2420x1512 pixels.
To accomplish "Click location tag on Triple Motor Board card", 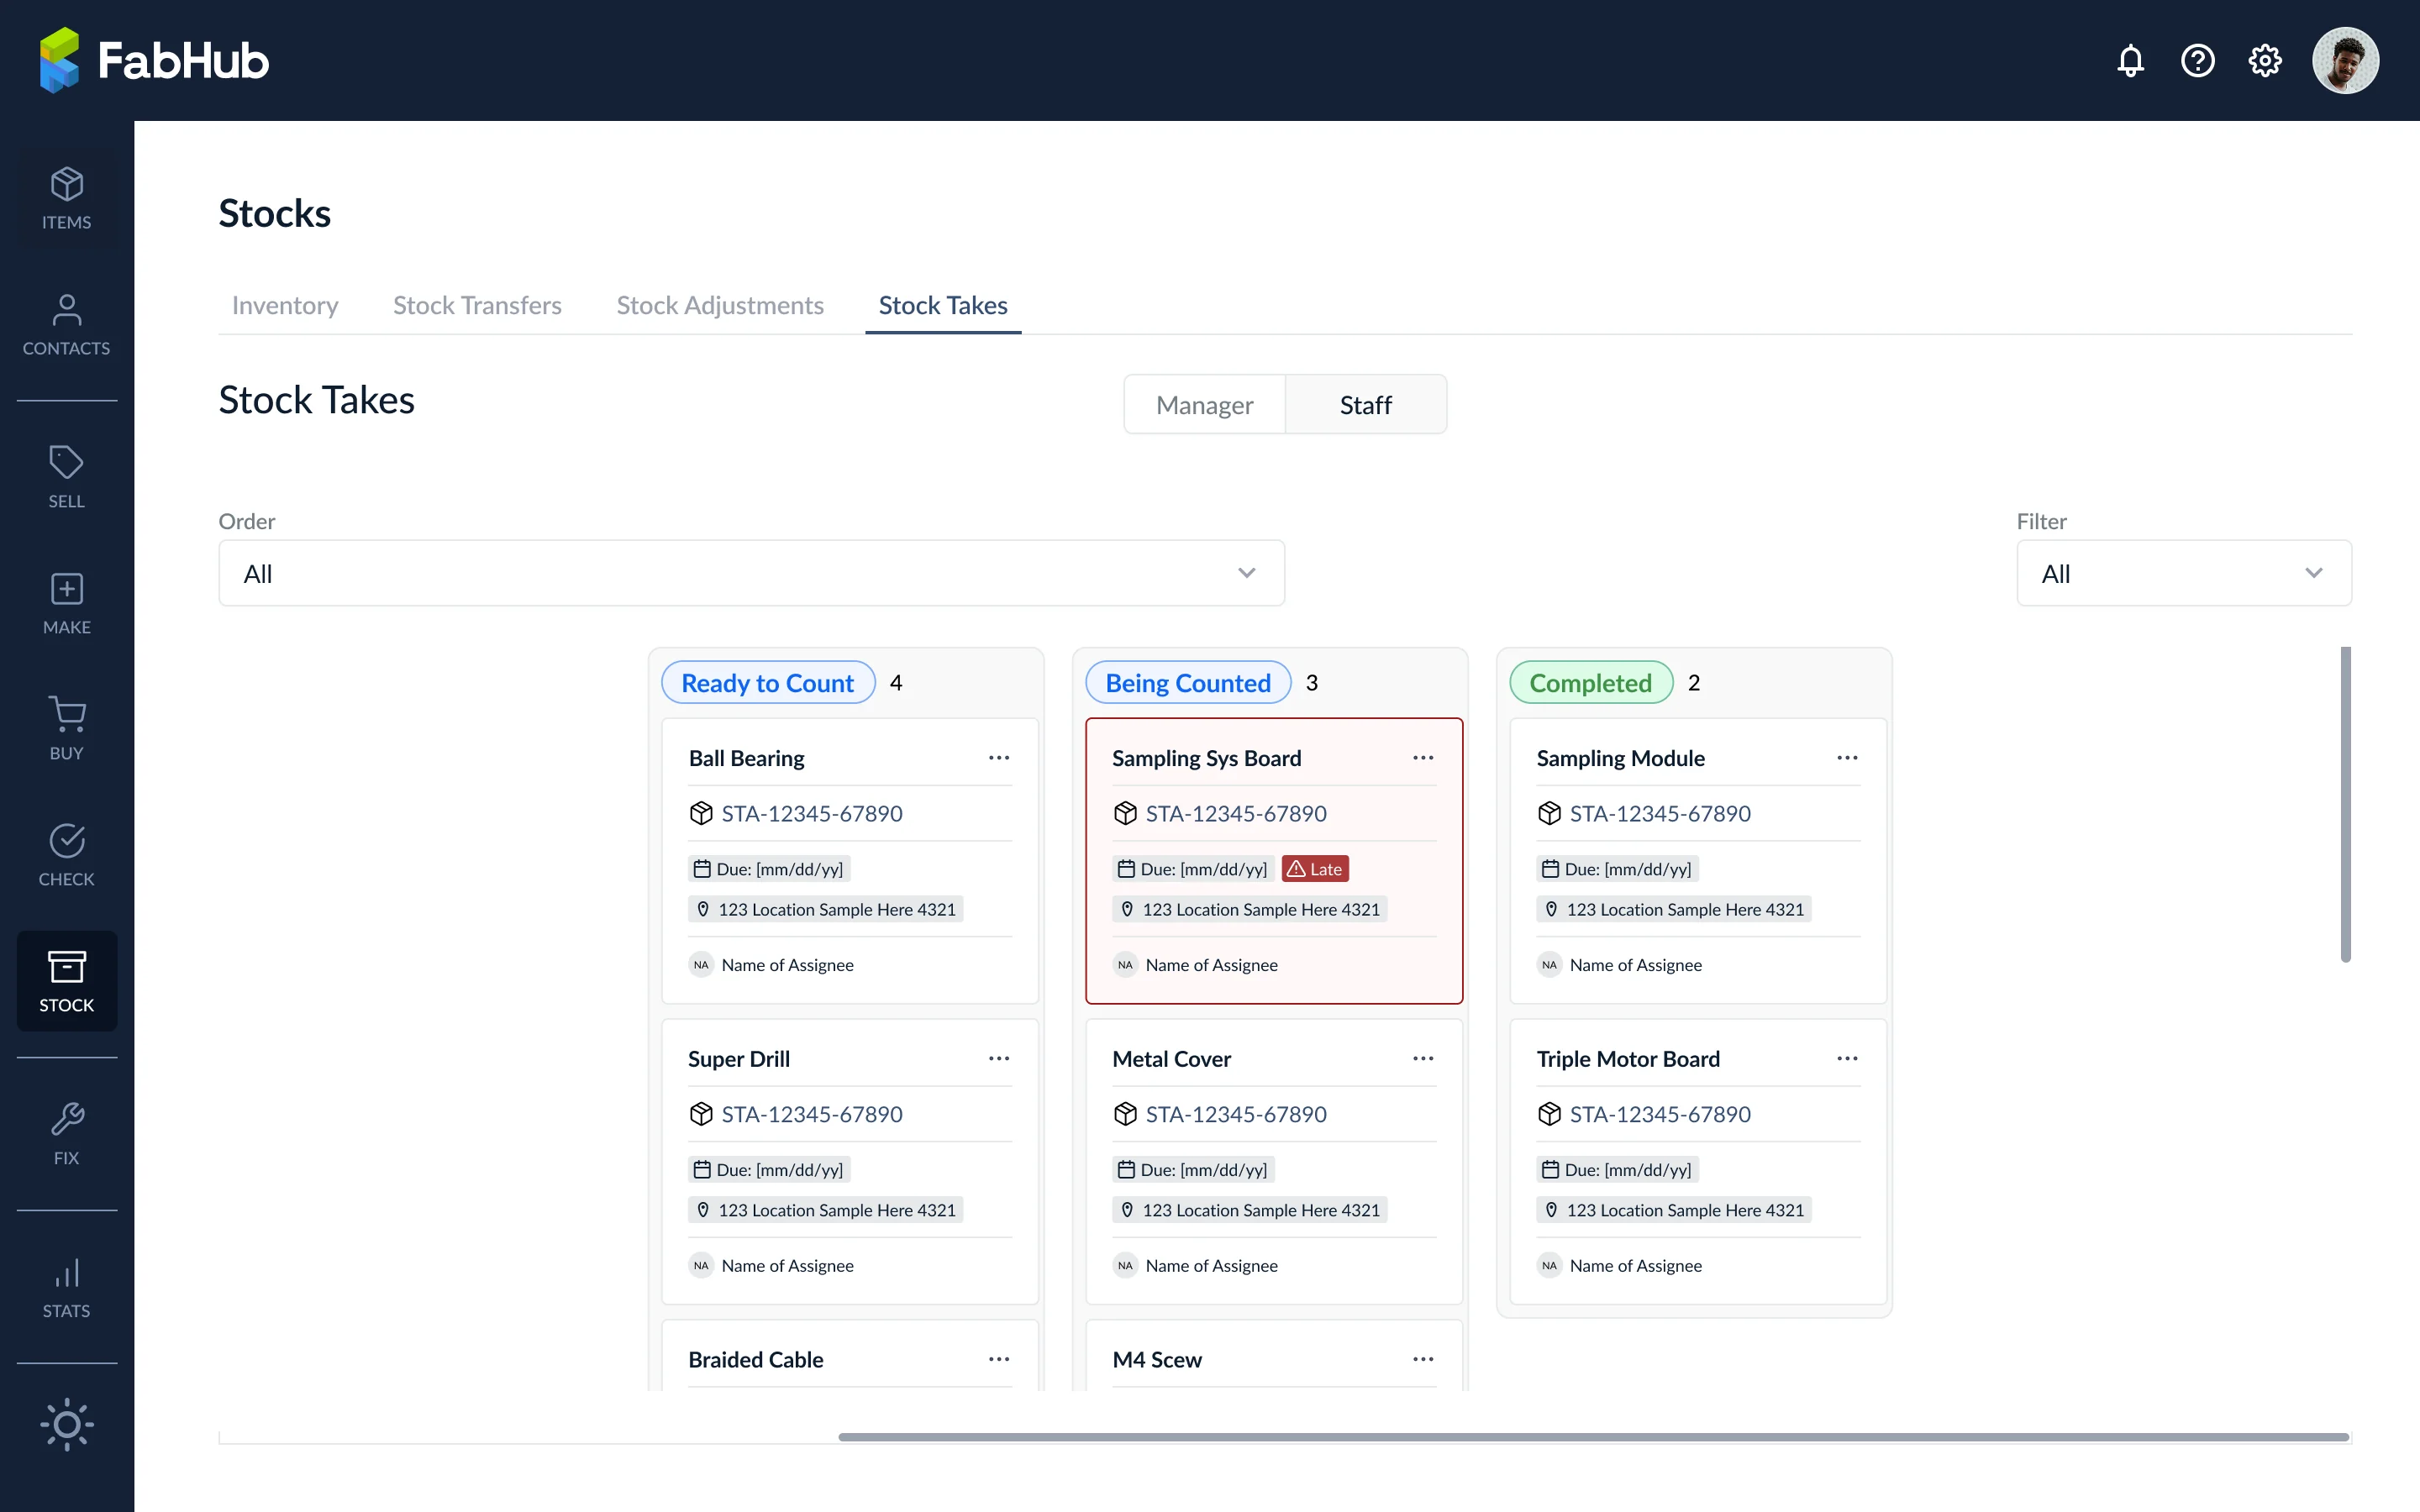I will click(x=1673, y=1210).
